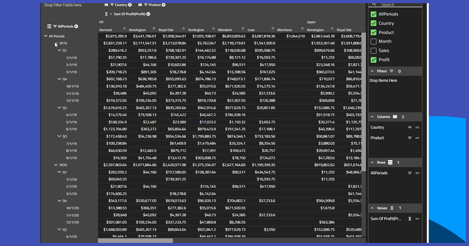Remove the Product chip from column fields
469x246 pixels.
[x=163, y=5]
